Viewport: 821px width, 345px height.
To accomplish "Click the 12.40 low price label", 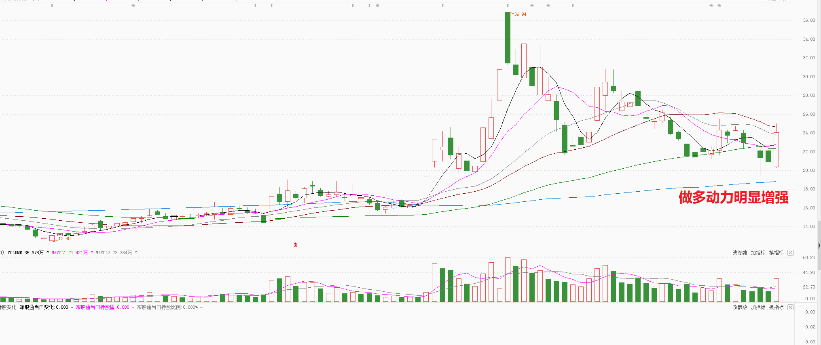I will pyautogui.click(x=64, y=239).
